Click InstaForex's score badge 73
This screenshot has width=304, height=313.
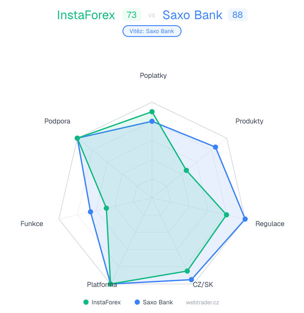[x=132, y=15]
